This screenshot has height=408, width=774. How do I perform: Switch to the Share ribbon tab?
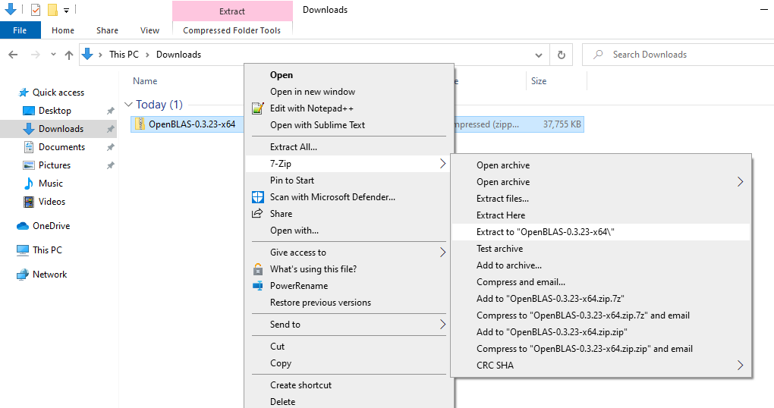click(x=107, y=30)
